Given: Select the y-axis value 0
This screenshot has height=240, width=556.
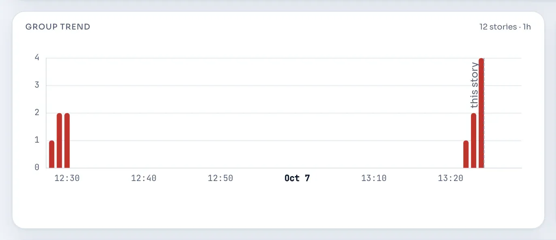Looking at the screenshot, I should tap(37, 167).
